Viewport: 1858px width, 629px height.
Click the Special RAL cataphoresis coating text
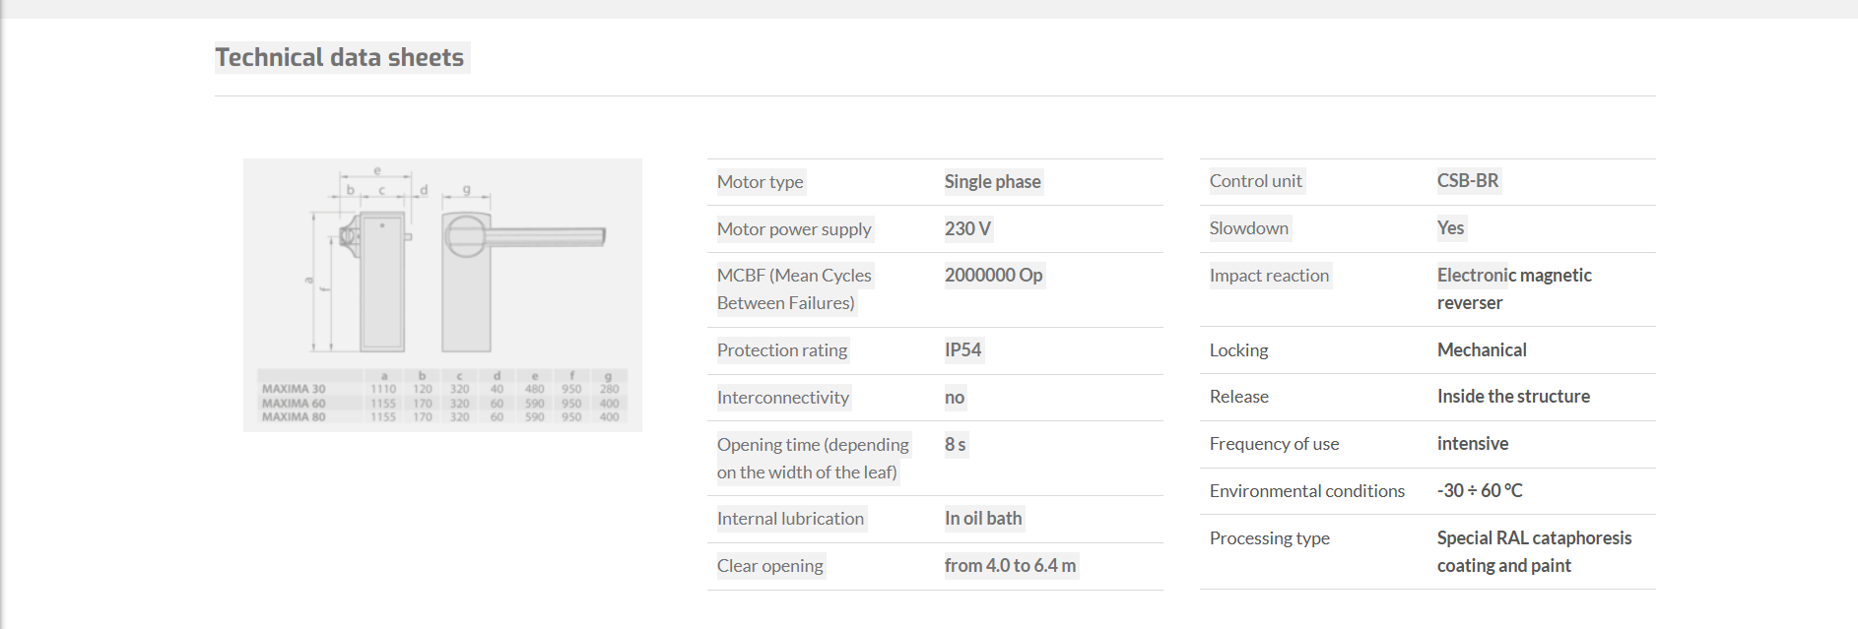point(1534,552)
